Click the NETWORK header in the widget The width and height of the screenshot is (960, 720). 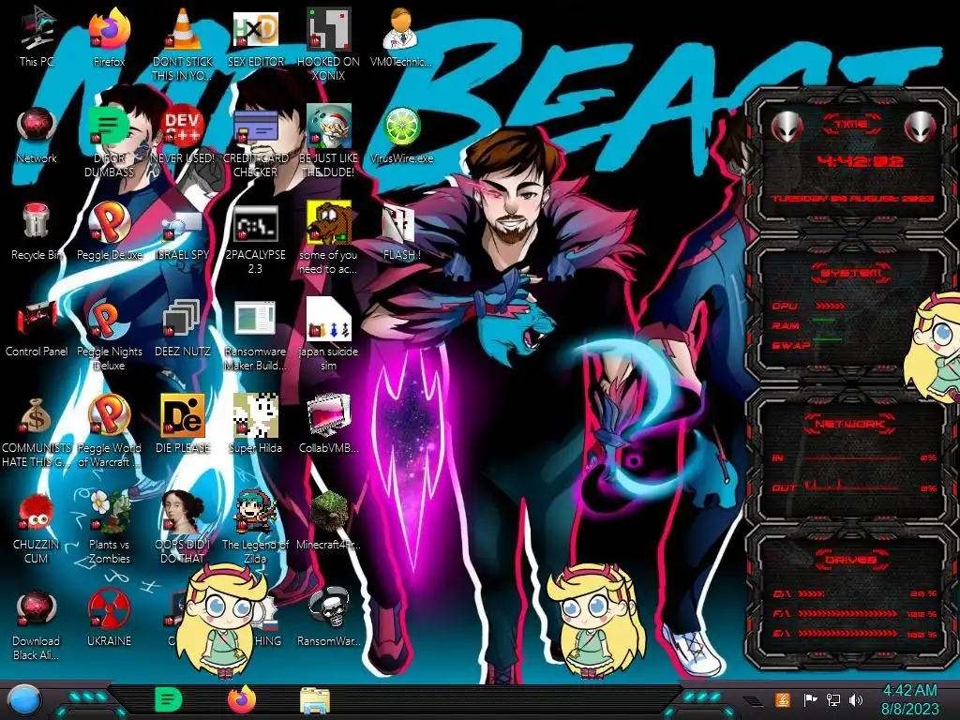click(x=851, y=423)
